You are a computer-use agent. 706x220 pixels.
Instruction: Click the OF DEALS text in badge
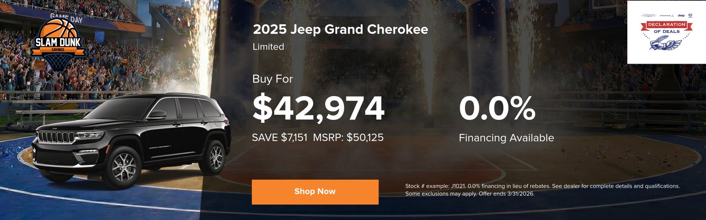666,32
